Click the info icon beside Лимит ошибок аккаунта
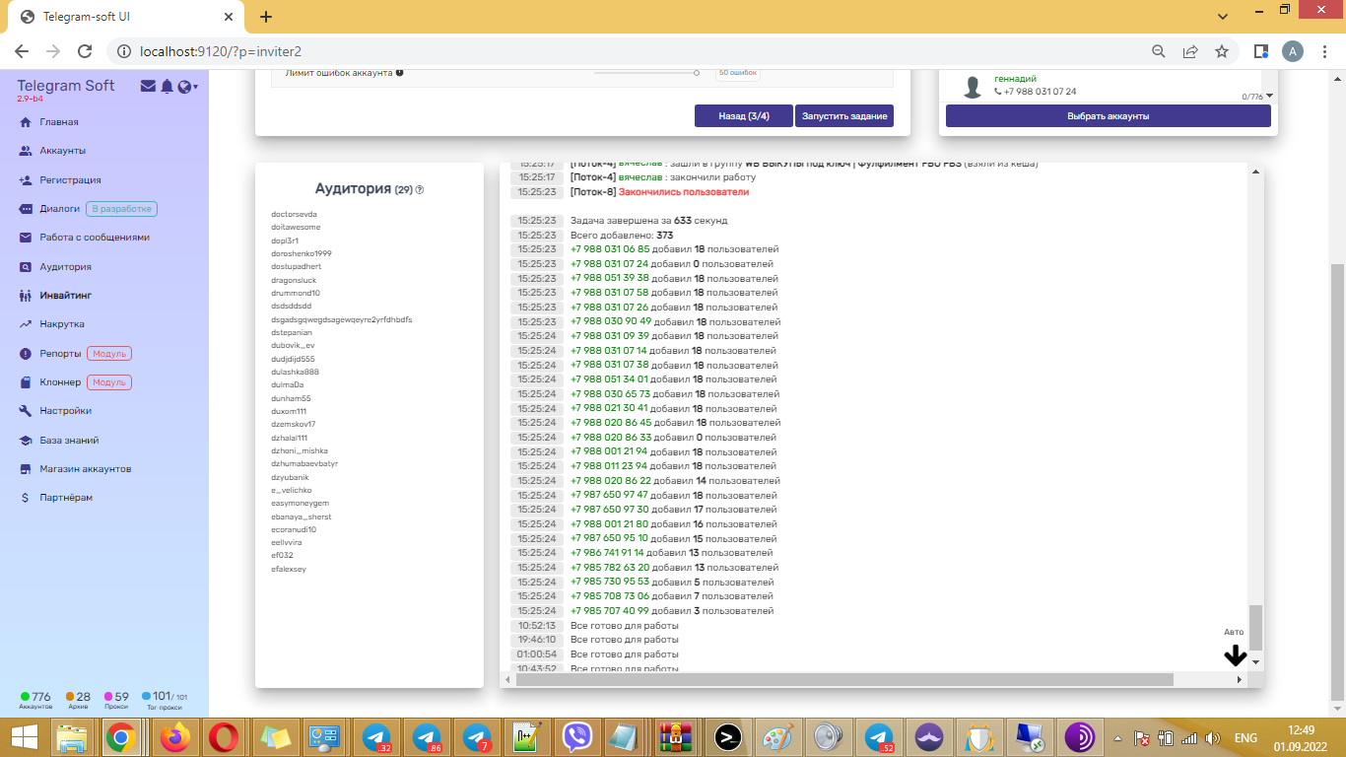The height and width of the screenshot is (757, 1346). (399, 72)
